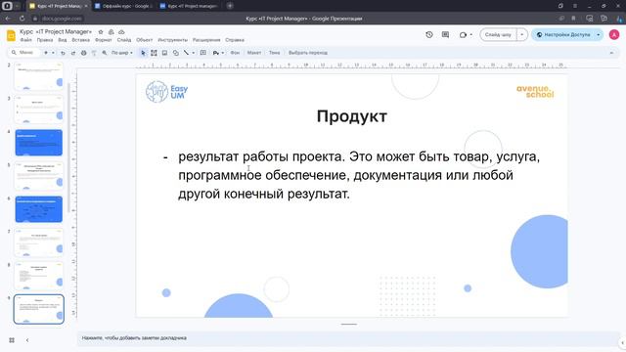This screenshot has height=352, width=626.
Task: Click the video call camera icon
Action: point(463,35)
